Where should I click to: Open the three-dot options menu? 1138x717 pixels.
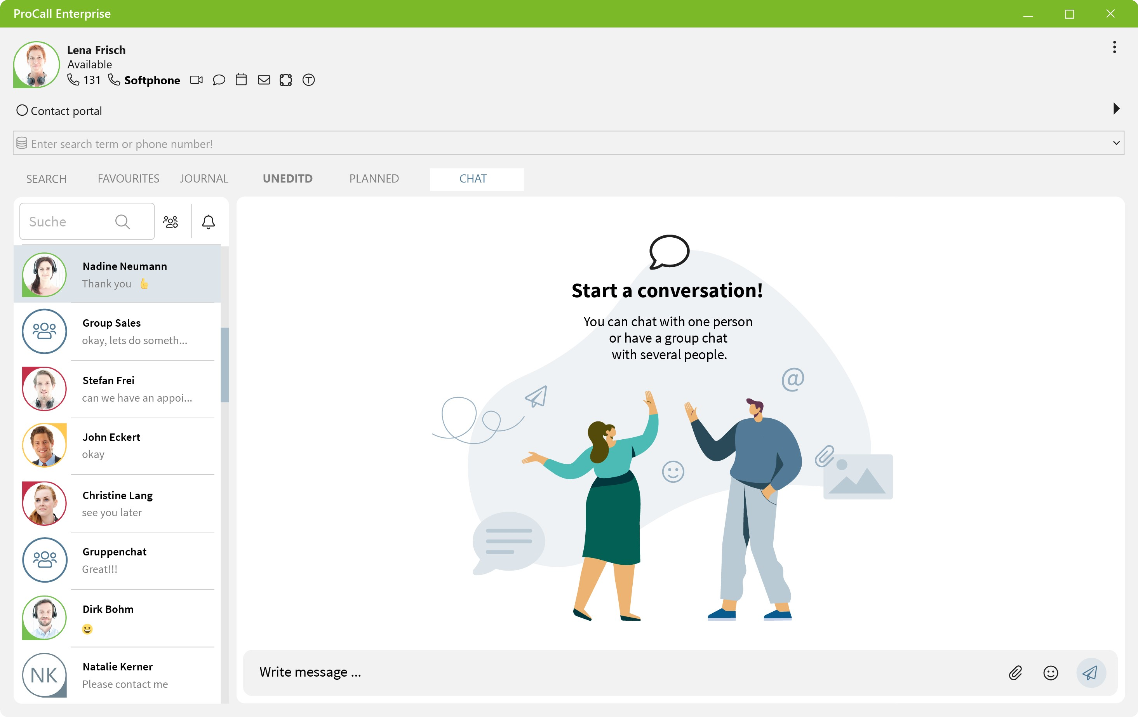pyautogui.click(x=1114, y=47)
